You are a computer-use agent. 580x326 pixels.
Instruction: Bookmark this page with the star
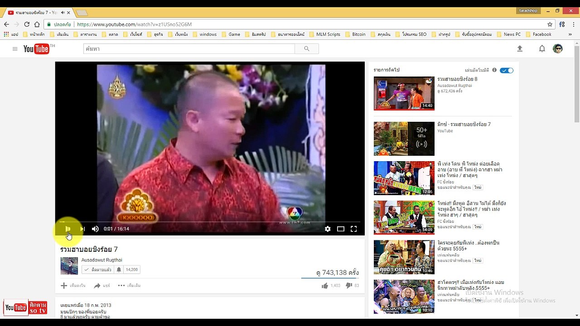pos(550,24)
